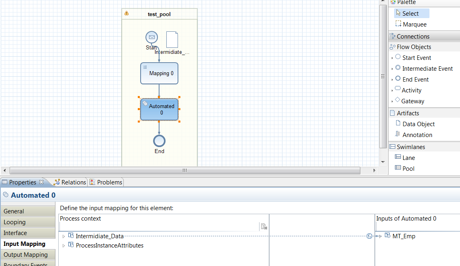The image size is (460, 266).
Task: Select the Intermidiate_ data object icon
Action: click(x=172, y=40)
